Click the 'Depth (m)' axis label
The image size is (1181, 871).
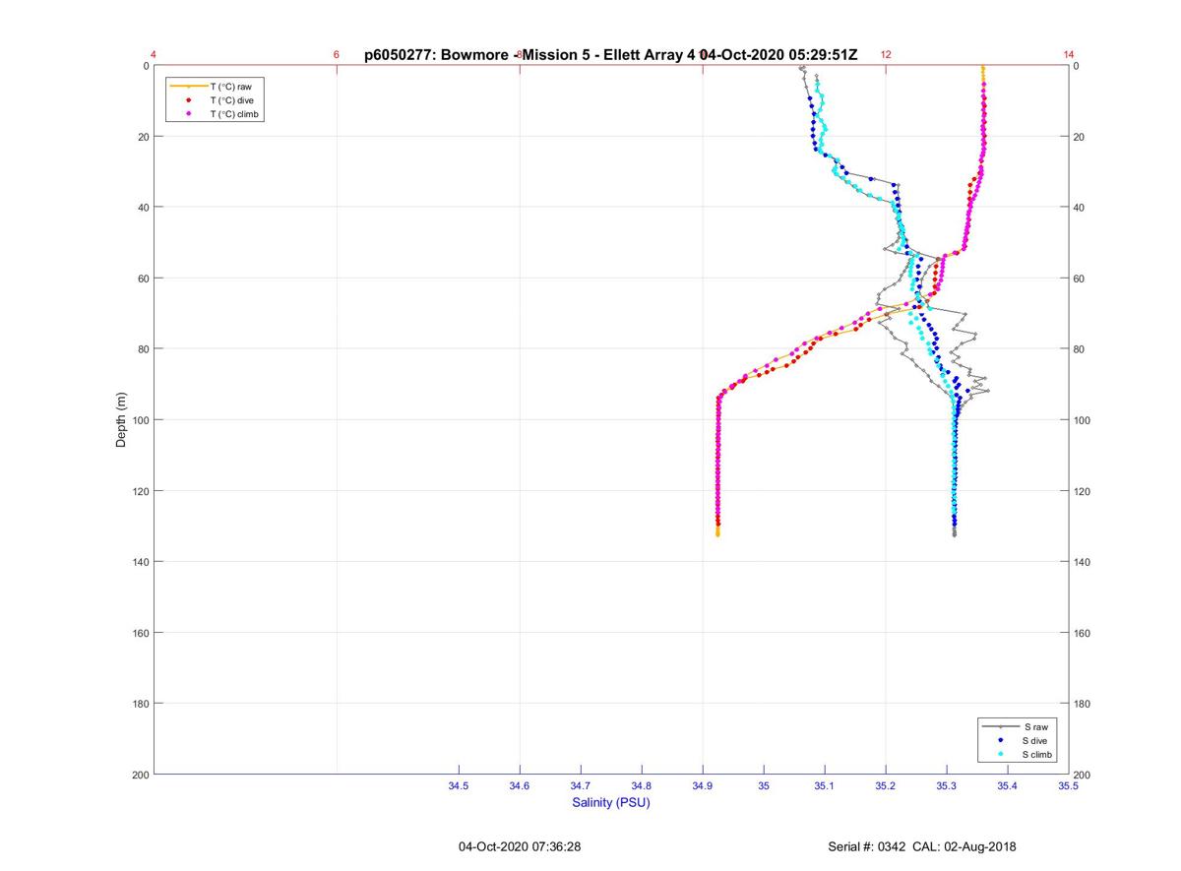point(121,420)
